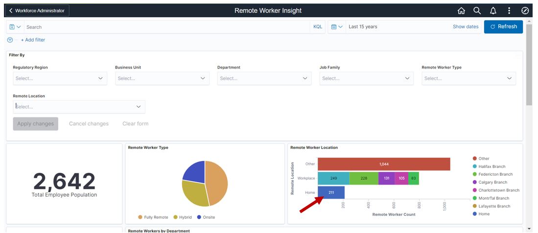Open the notifications bell
Image resolution: width=538 pixels, height=233 pixels.
point(493,11)
